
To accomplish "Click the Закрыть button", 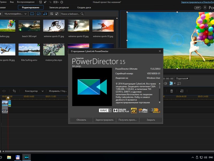I will tap(151, 120).
